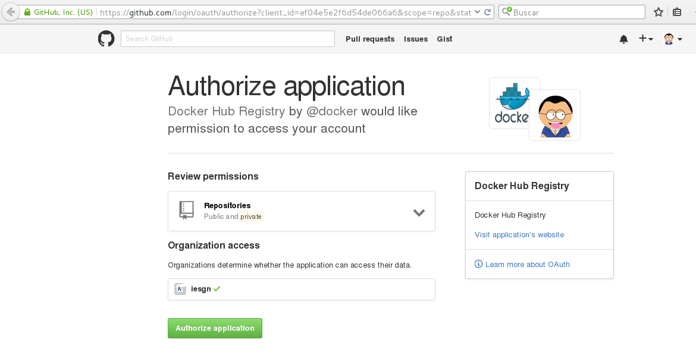This screenshot has height=364, width=696.
Task: Reload the page using the refresh icon
Action: 488,12
